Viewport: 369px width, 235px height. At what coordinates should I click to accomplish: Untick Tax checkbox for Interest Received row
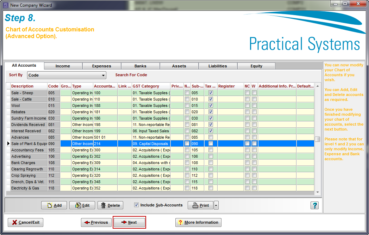(x=211, y=131)
